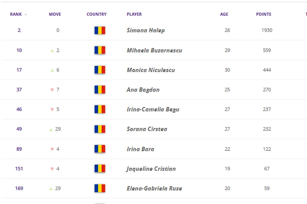The image size is (307, 204).
Task: Click the flag icon beside Ana Bogdan
Action: pos(100,89)
